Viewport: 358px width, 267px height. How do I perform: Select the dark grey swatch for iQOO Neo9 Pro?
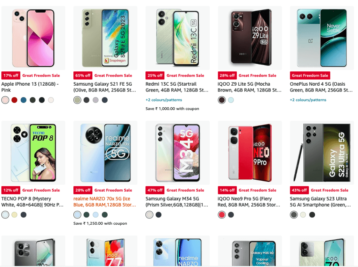[x=231, y=215]
